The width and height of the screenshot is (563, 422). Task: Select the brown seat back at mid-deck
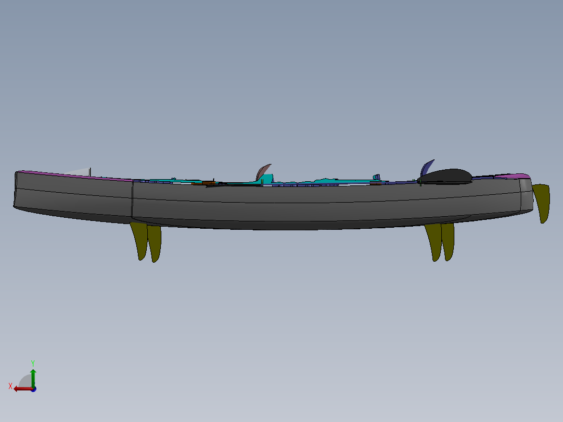pos(263,172)
